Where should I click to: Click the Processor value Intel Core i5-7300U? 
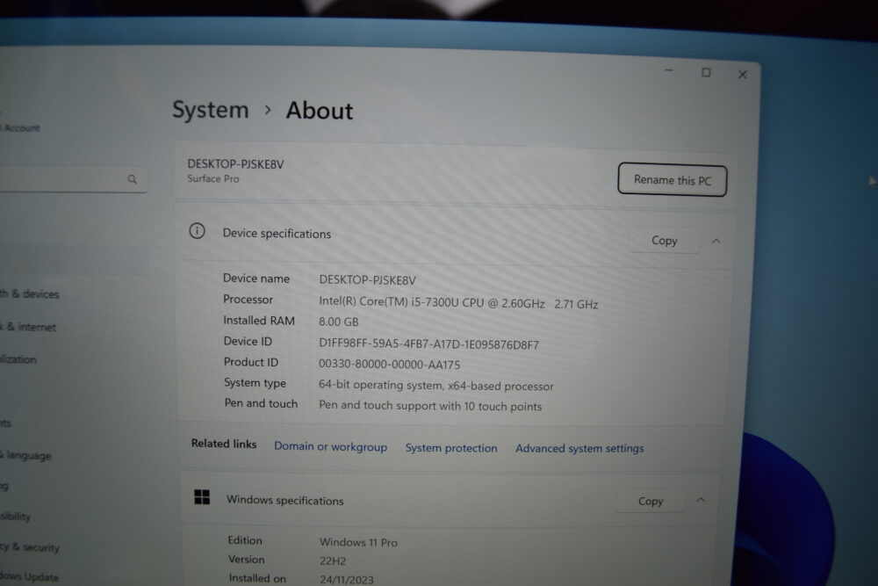(x=458, y=303)
